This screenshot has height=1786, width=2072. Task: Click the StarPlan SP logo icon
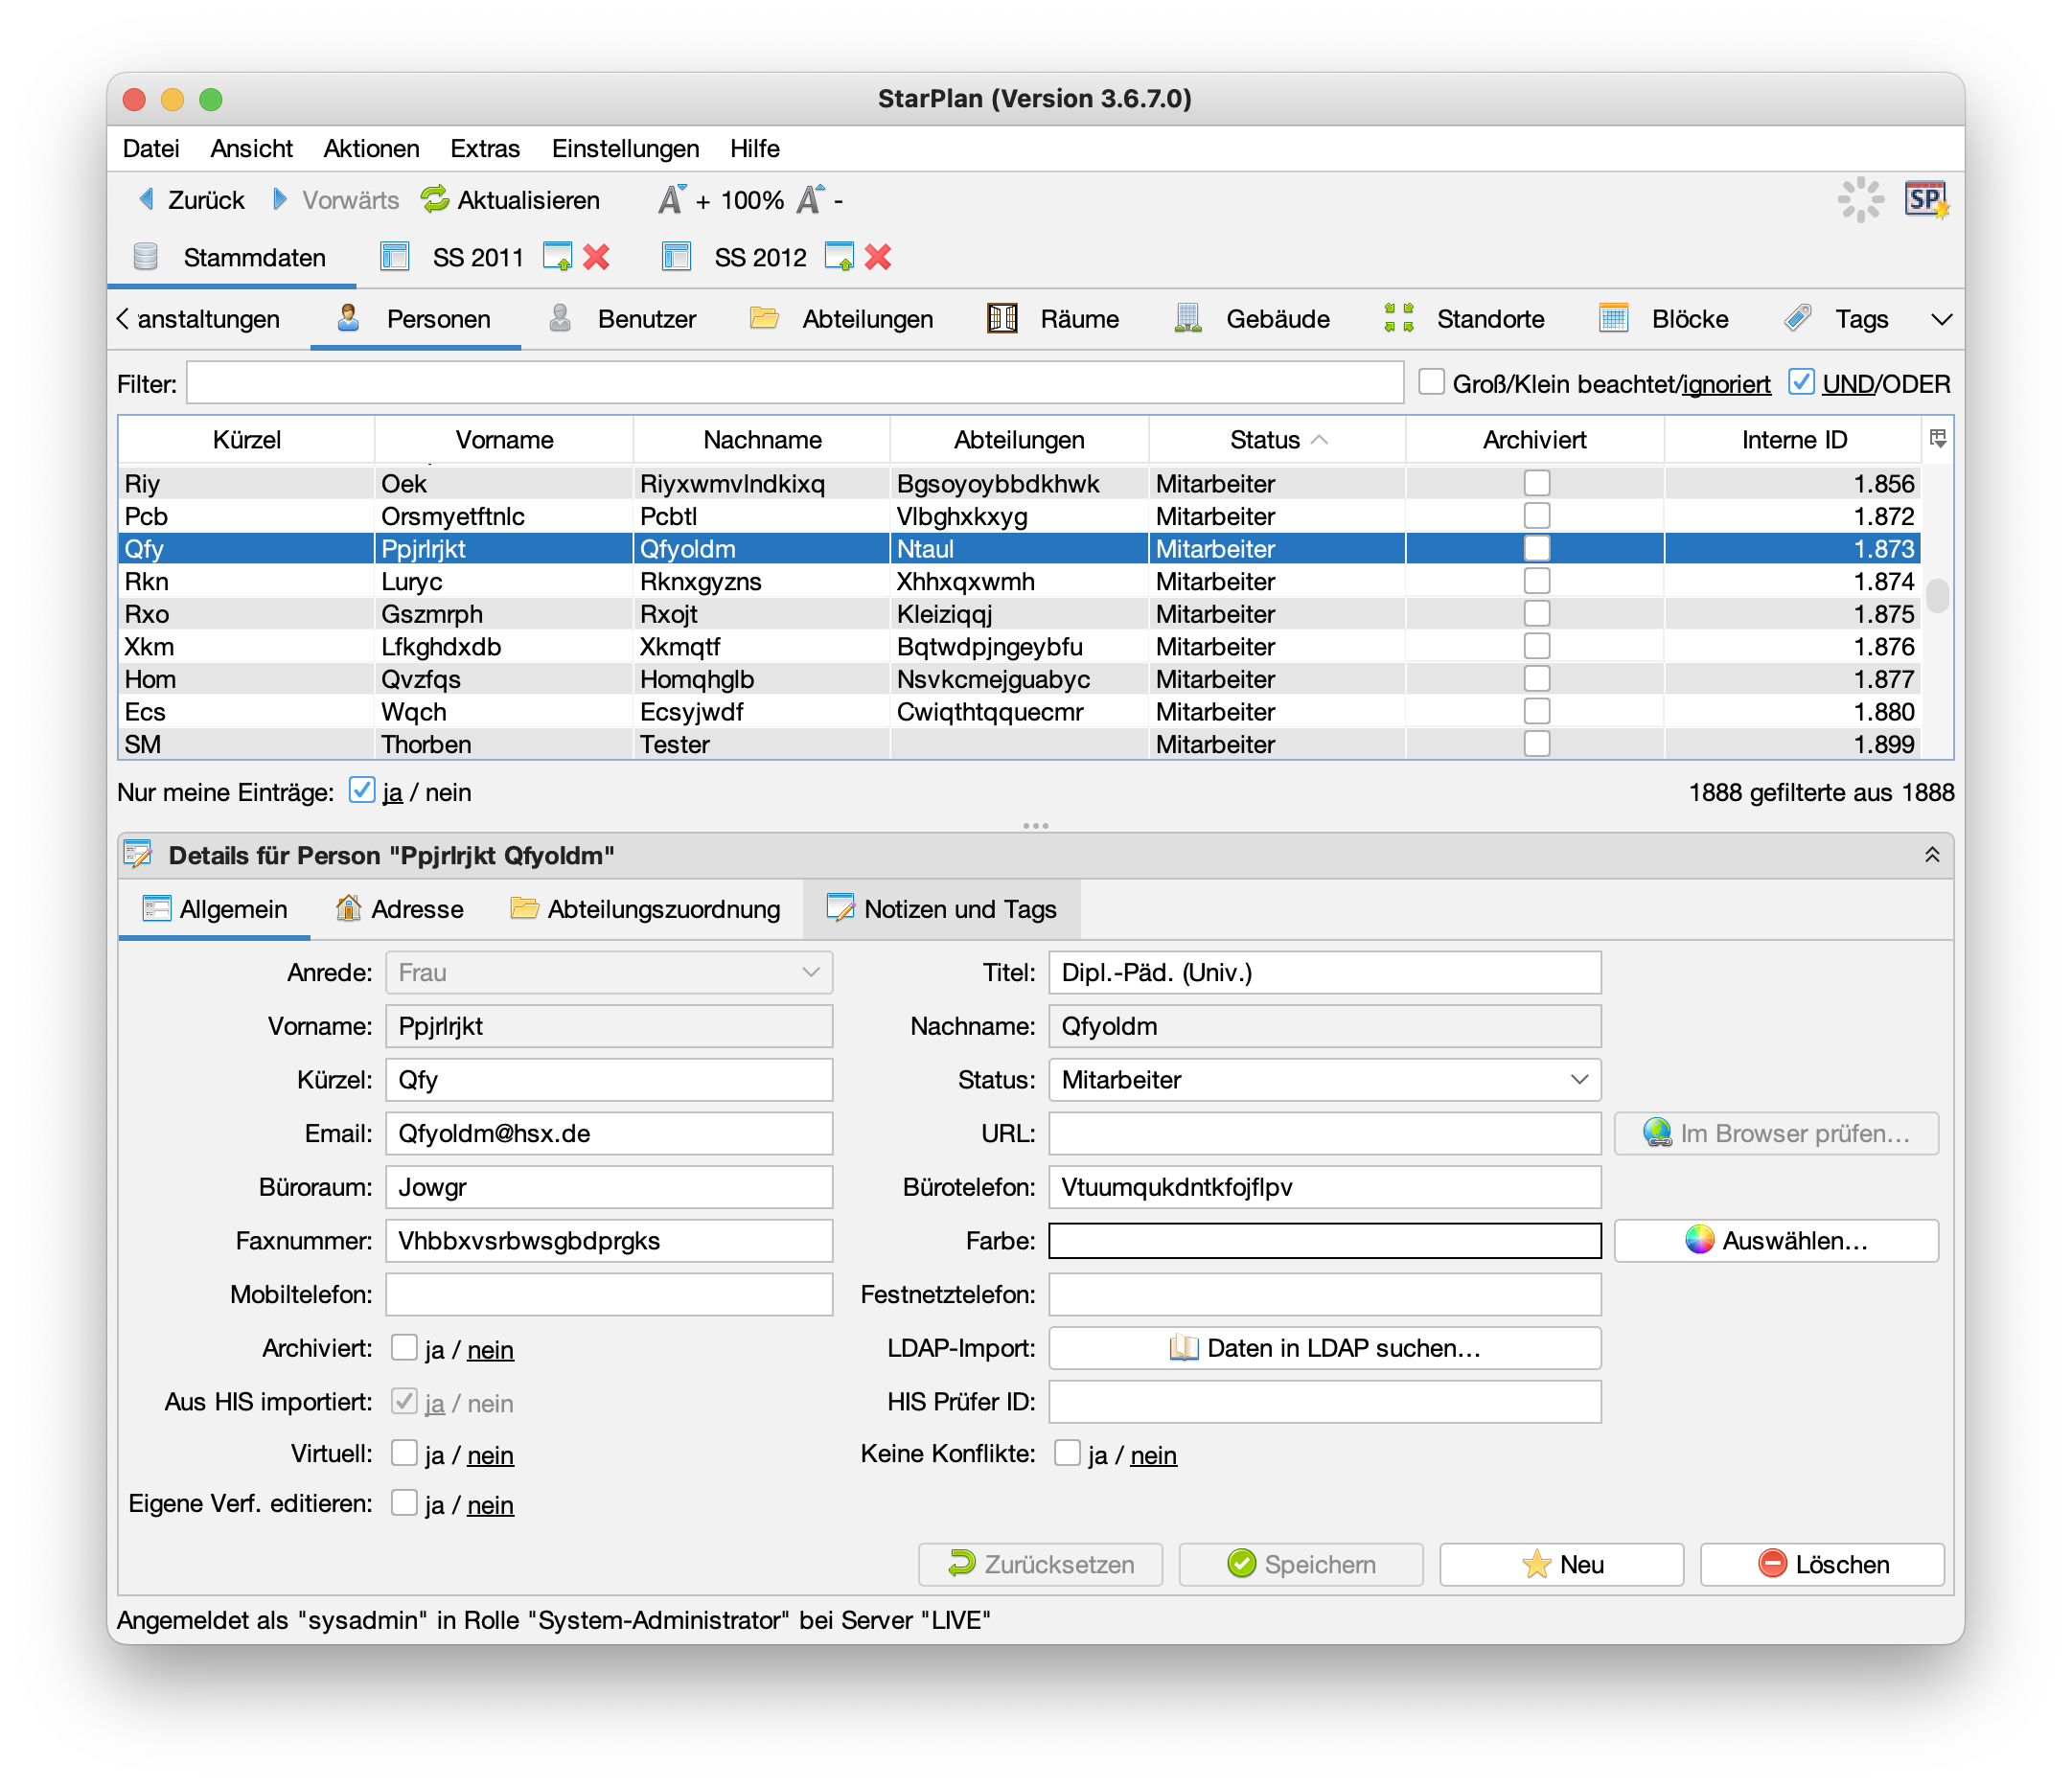pos(1925,200)
